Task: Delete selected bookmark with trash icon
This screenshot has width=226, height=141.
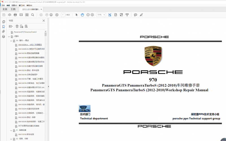Action: (x=17, y=26)
